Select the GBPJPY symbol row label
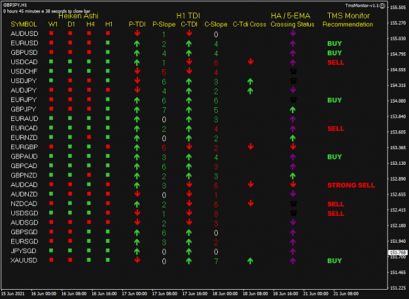This screenshot has height=299, width=409. [23, 109]
